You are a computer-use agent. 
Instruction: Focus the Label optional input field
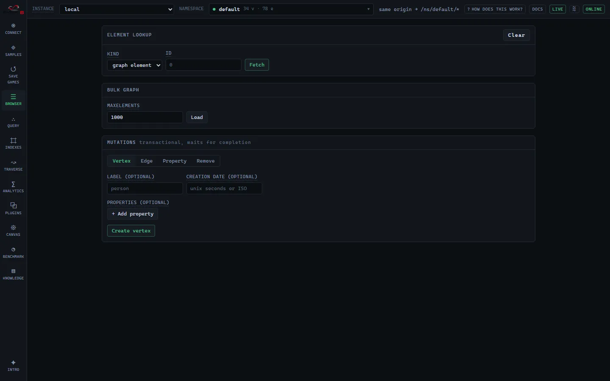pos(145,188)
